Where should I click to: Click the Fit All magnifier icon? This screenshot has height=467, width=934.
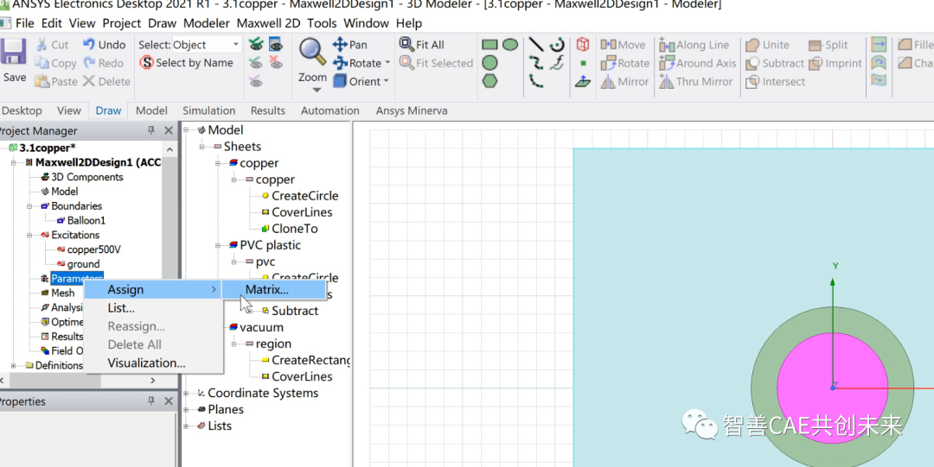click(x=406, y=45)
